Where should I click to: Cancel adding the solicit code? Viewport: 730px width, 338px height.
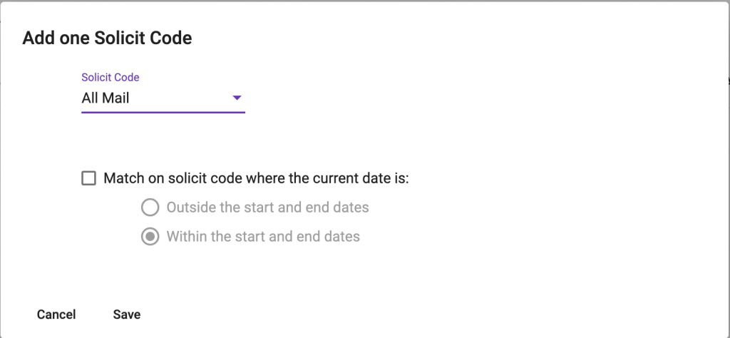pos(56,314)
